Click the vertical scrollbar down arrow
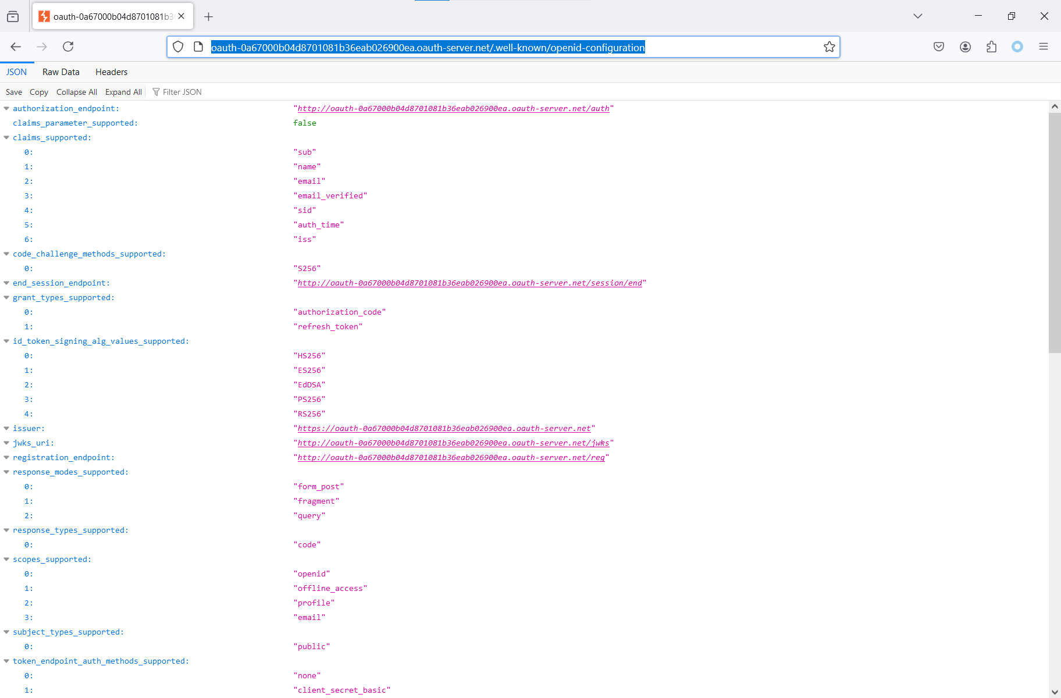Screen dimensions: 1061x698 [1054, 692]
